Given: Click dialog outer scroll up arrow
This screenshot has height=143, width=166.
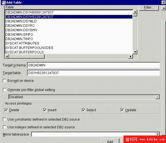Looking at the screenshot, I should (164, 8).
